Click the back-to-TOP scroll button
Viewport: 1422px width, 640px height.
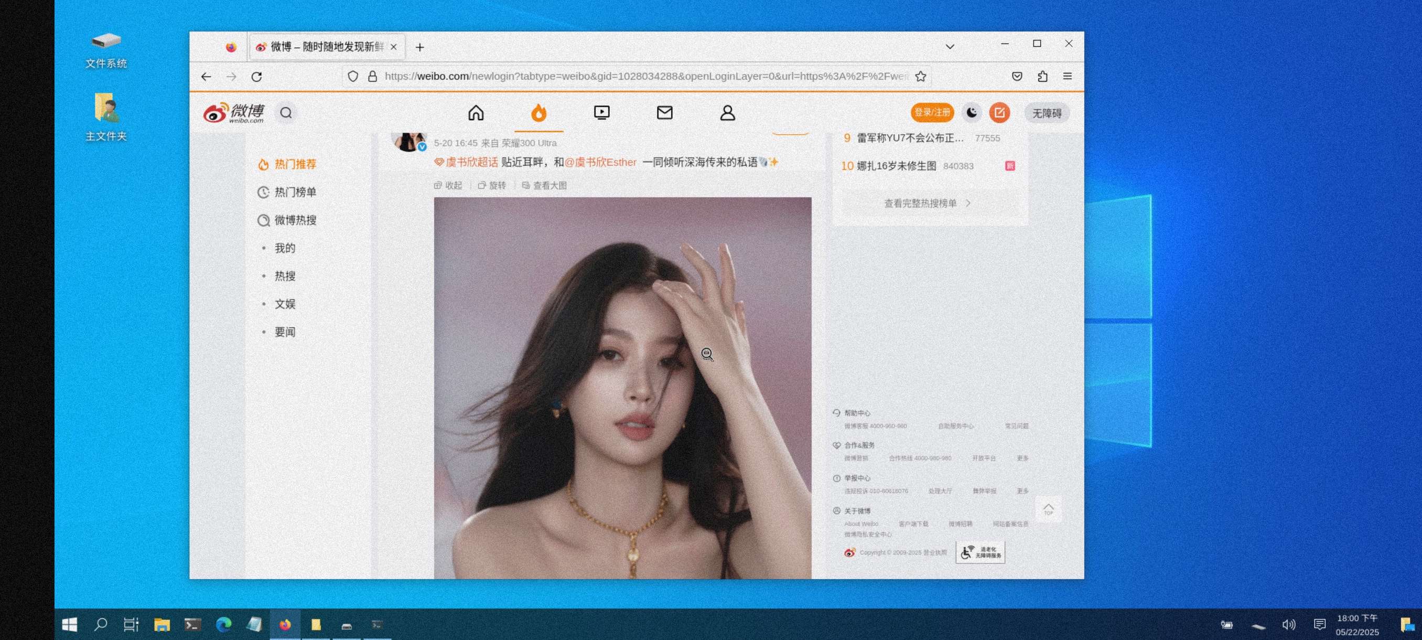coord(1048,508)
